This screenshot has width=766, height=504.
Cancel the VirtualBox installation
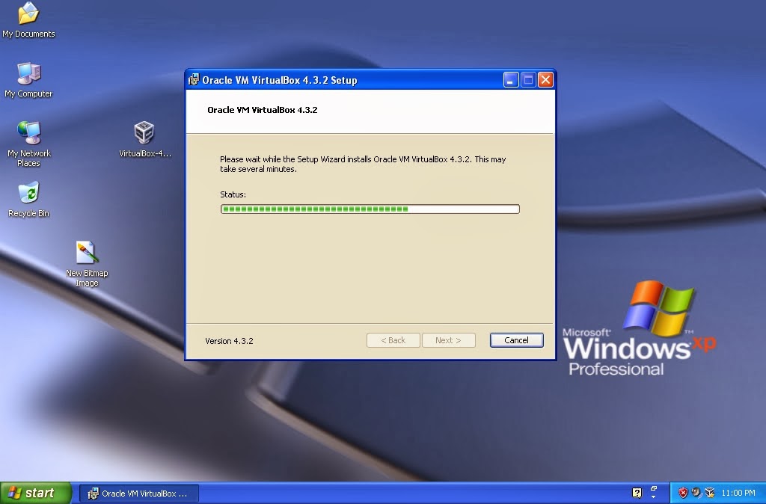[516, 340]
